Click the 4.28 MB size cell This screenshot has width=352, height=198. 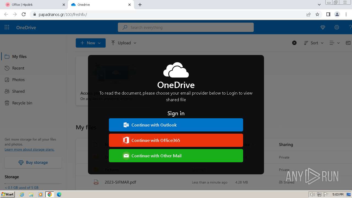click(x=242, y=182)
